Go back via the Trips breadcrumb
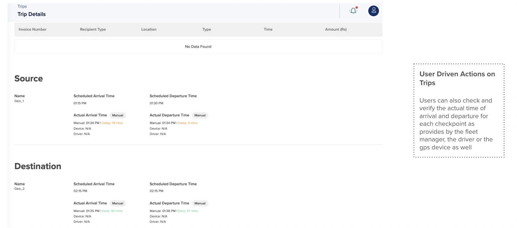This screenshot has width=517, height=228. (x=22, y=6)
